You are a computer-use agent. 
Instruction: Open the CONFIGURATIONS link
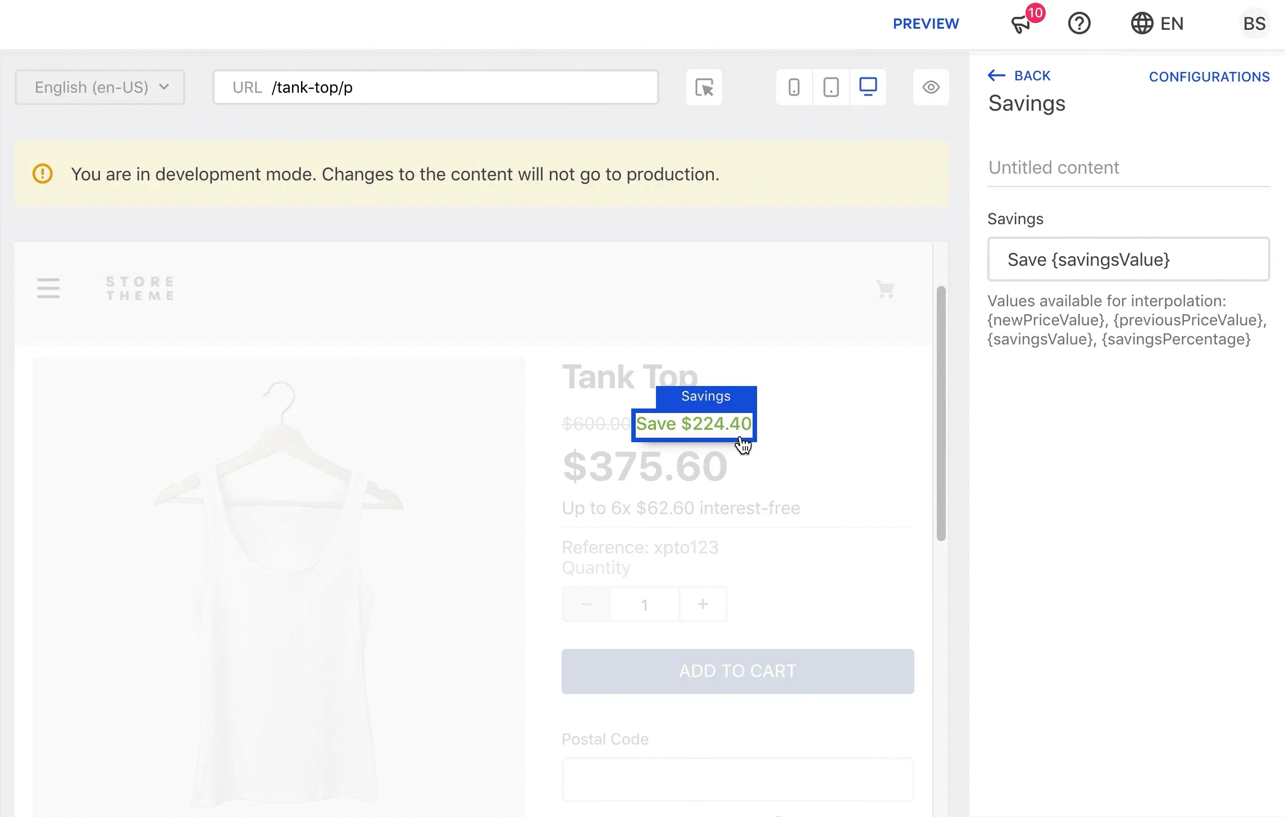(x=1210, y=76)
